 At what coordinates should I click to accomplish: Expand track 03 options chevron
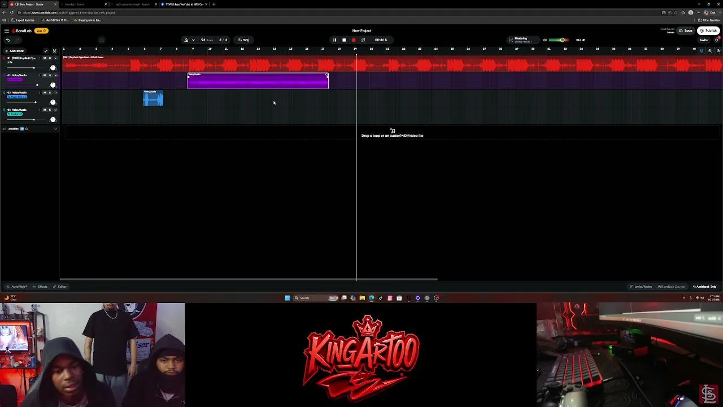(x=55, y=93)
